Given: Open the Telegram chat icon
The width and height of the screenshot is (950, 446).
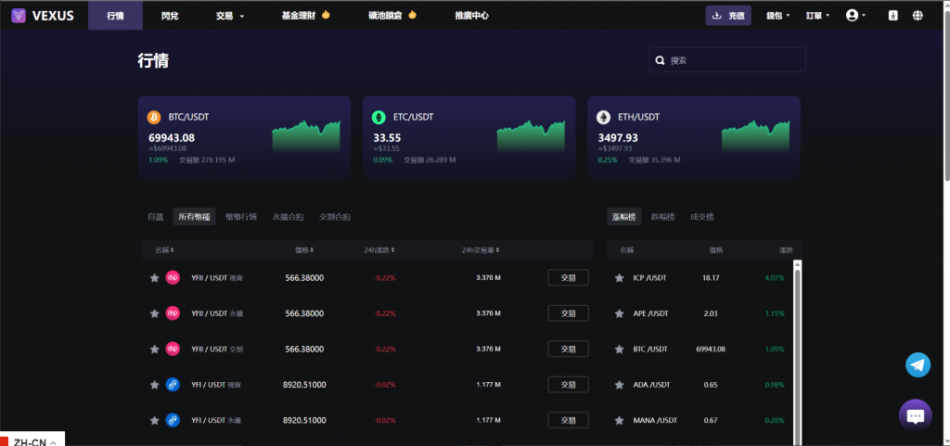Looking at the screenshot, I should 918,364.
